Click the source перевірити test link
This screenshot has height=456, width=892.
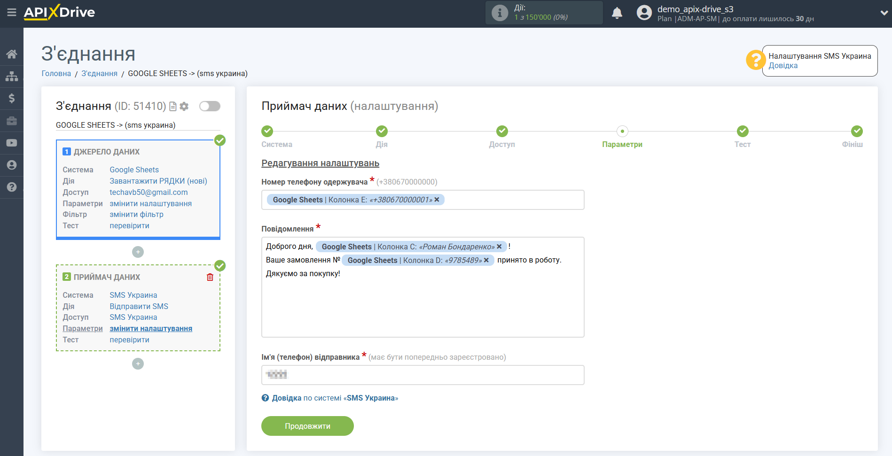(130, 226)
